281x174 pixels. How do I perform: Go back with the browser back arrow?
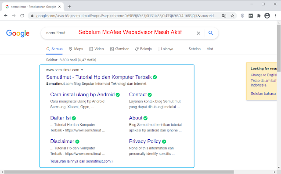(6, 16)
